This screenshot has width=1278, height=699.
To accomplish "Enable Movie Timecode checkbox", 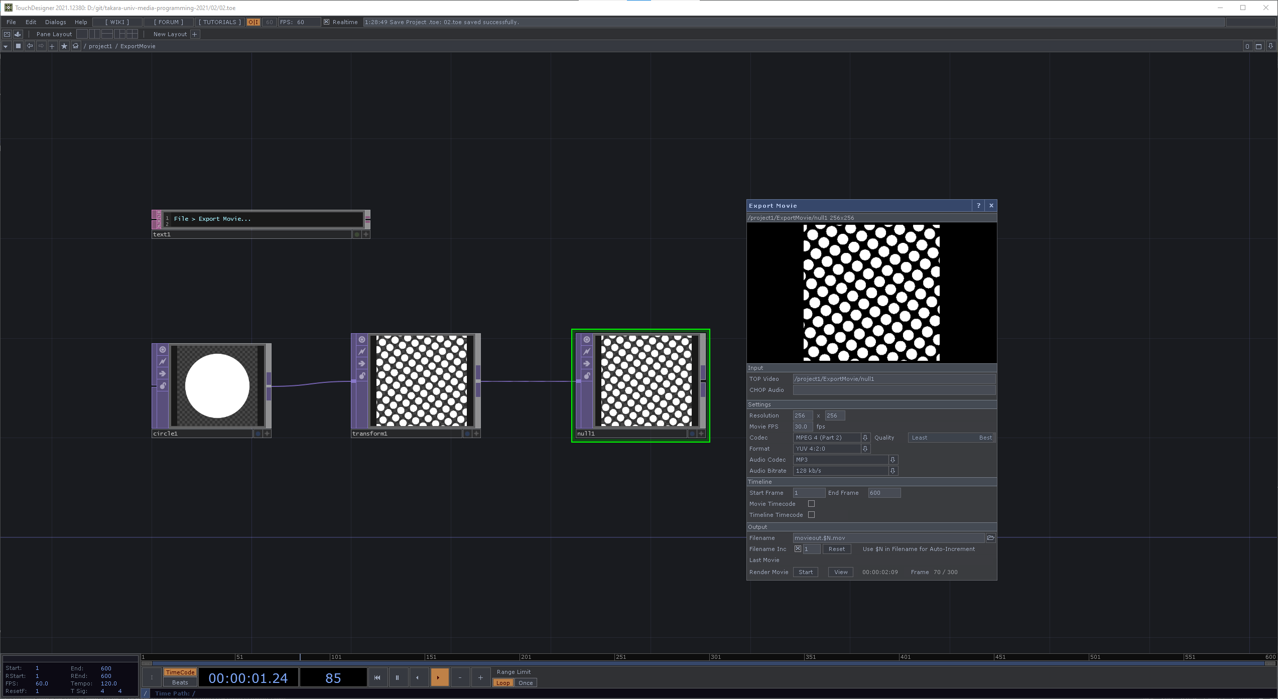I will 811,504.
